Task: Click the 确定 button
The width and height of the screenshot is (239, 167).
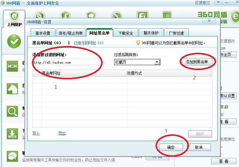Action: click(x=171, y=147)
